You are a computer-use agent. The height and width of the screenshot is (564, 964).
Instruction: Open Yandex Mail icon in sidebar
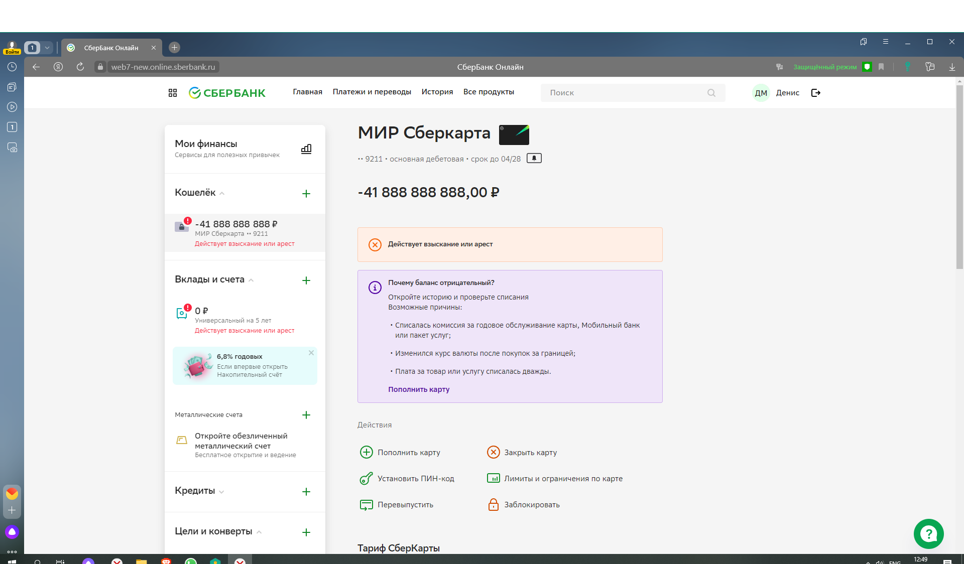[x=12, y=494]
